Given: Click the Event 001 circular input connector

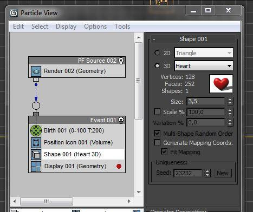Looking at the screenshot, I should (36, 106).
